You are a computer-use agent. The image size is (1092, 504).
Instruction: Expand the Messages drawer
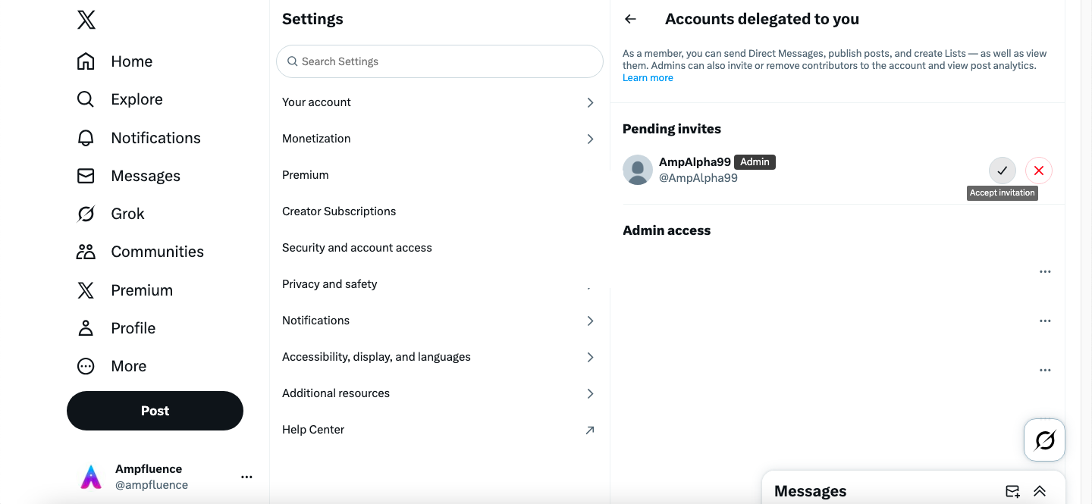click(x=1040, y=491)
